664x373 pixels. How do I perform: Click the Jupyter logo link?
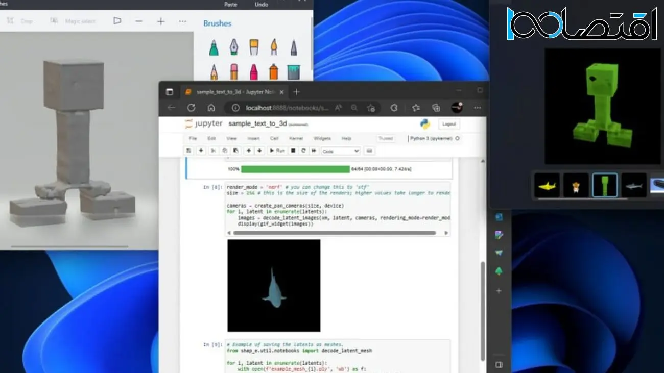click(x=203, y=124)
